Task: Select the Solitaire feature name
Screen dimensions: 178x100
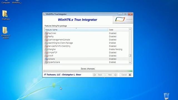Action: pyautogui.click(x=51, y=59)
